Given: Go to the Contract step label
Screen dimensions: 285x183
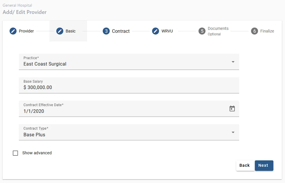Looking at the screenshot, I should [121, 31].
